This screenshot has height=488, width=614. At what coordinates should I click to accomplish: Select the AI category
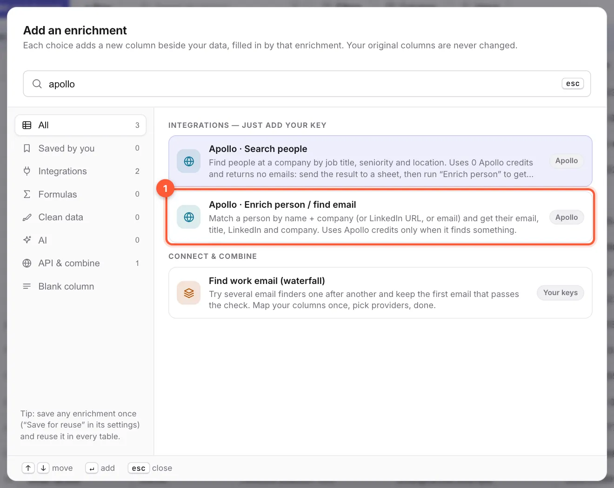click(80, 240)
